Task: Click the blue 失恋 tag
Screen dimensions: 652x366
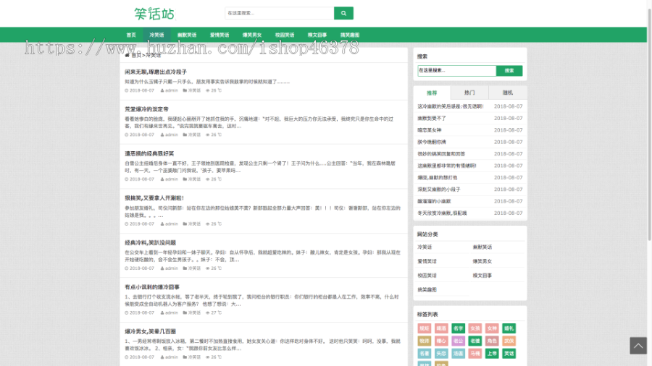Action: tap(441, 354)
